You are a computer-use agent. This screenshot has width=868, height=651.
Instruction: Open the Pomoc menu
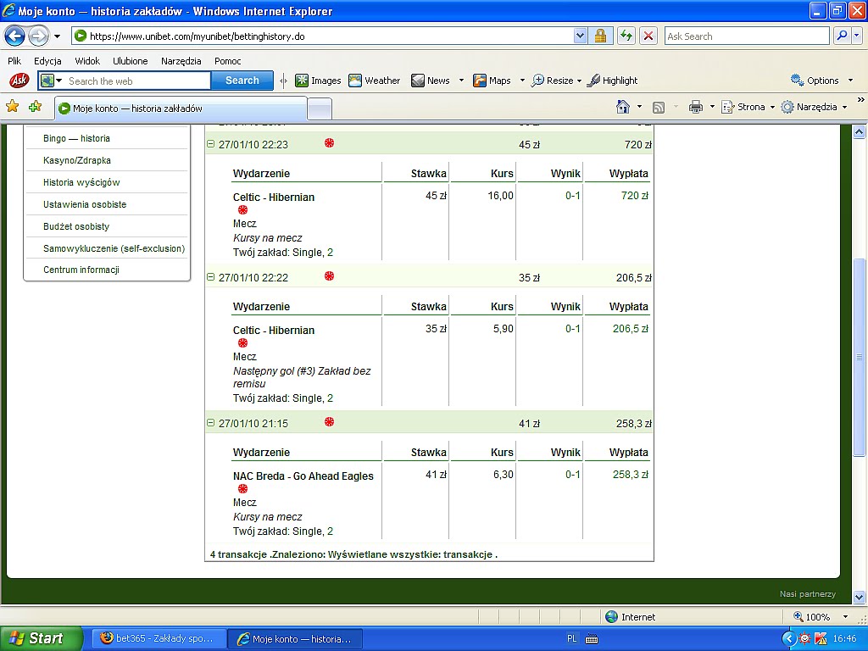227,61
